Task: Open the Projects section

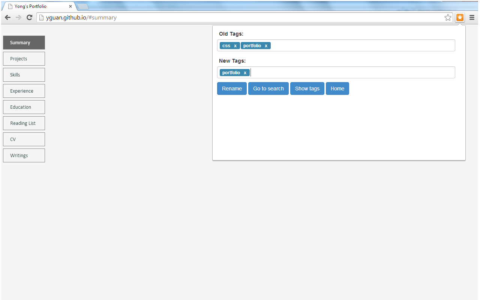Action: 24,59
